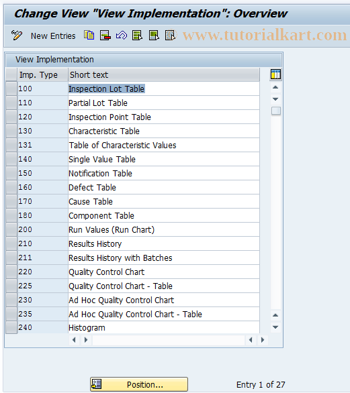This screenshot has height=393, width=350.
Task: Select row selector for Imp. Type 110
Action: coord(11,103)
